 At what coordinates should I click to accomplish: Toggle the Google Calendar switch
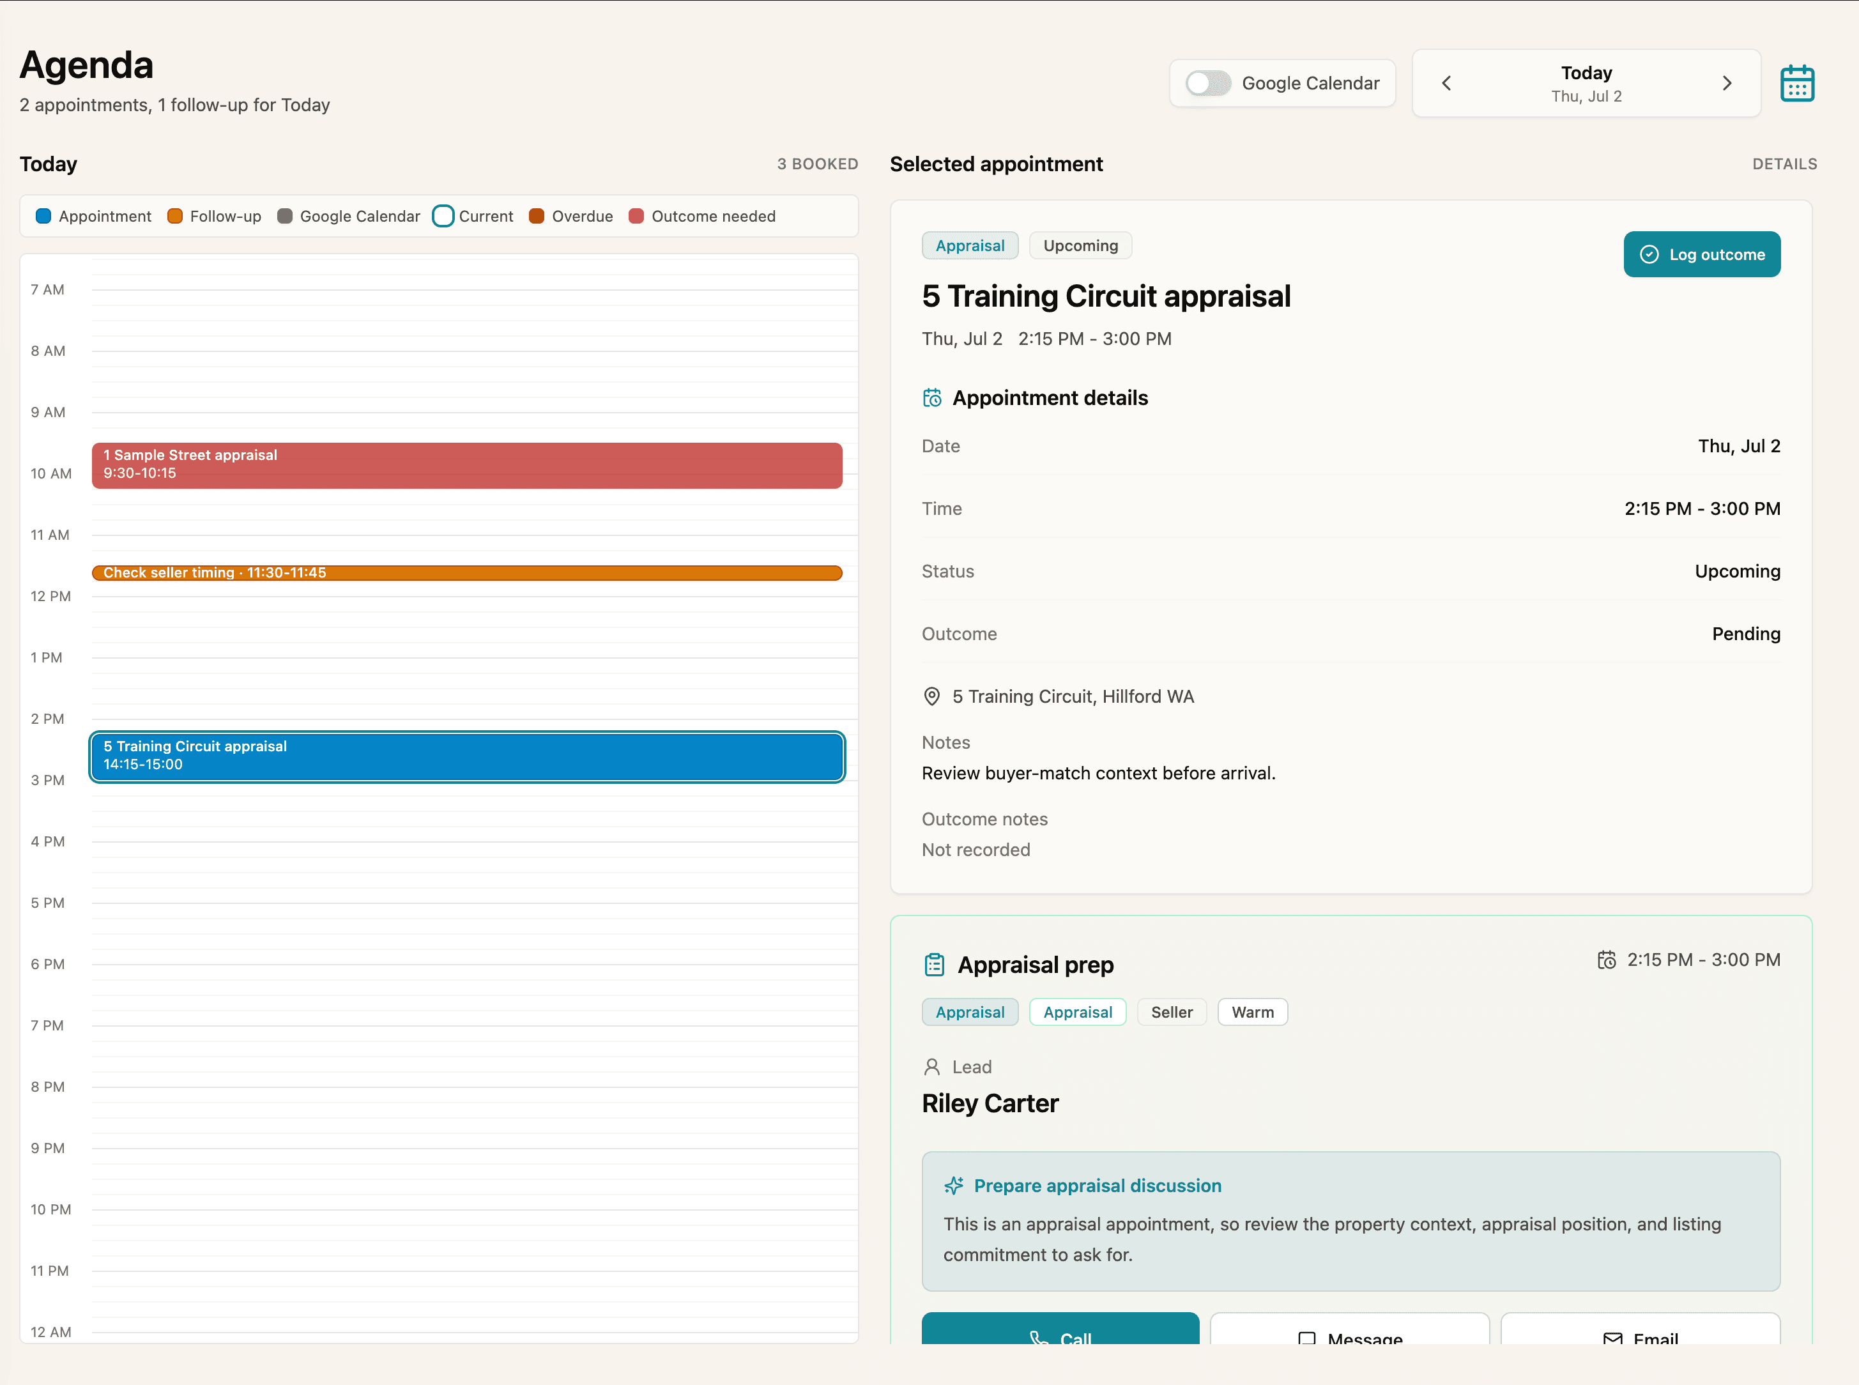[x=1208, y=83]
